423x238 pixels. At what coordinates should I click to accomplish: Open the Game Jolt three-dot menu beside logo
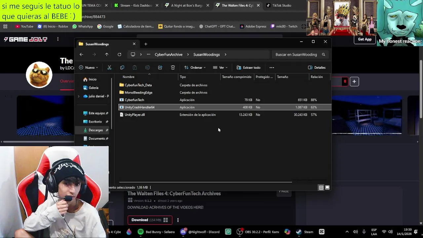(x=58, y=39)
